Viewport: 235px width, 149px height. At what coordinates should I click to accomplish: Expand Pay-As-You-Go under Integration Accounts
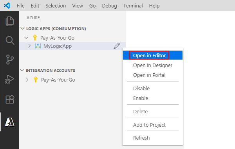[x=27, y=80]
